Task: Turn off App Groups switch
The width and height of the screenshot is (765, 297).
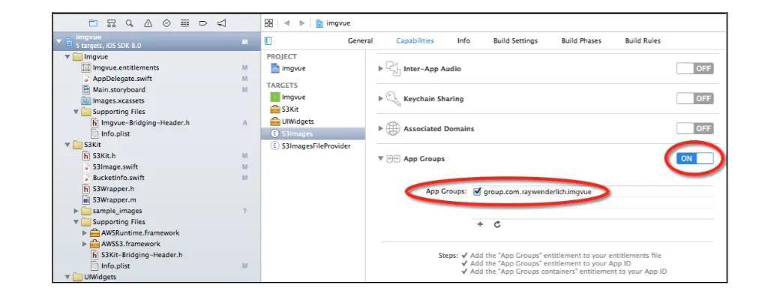Action: click(694, 158)
